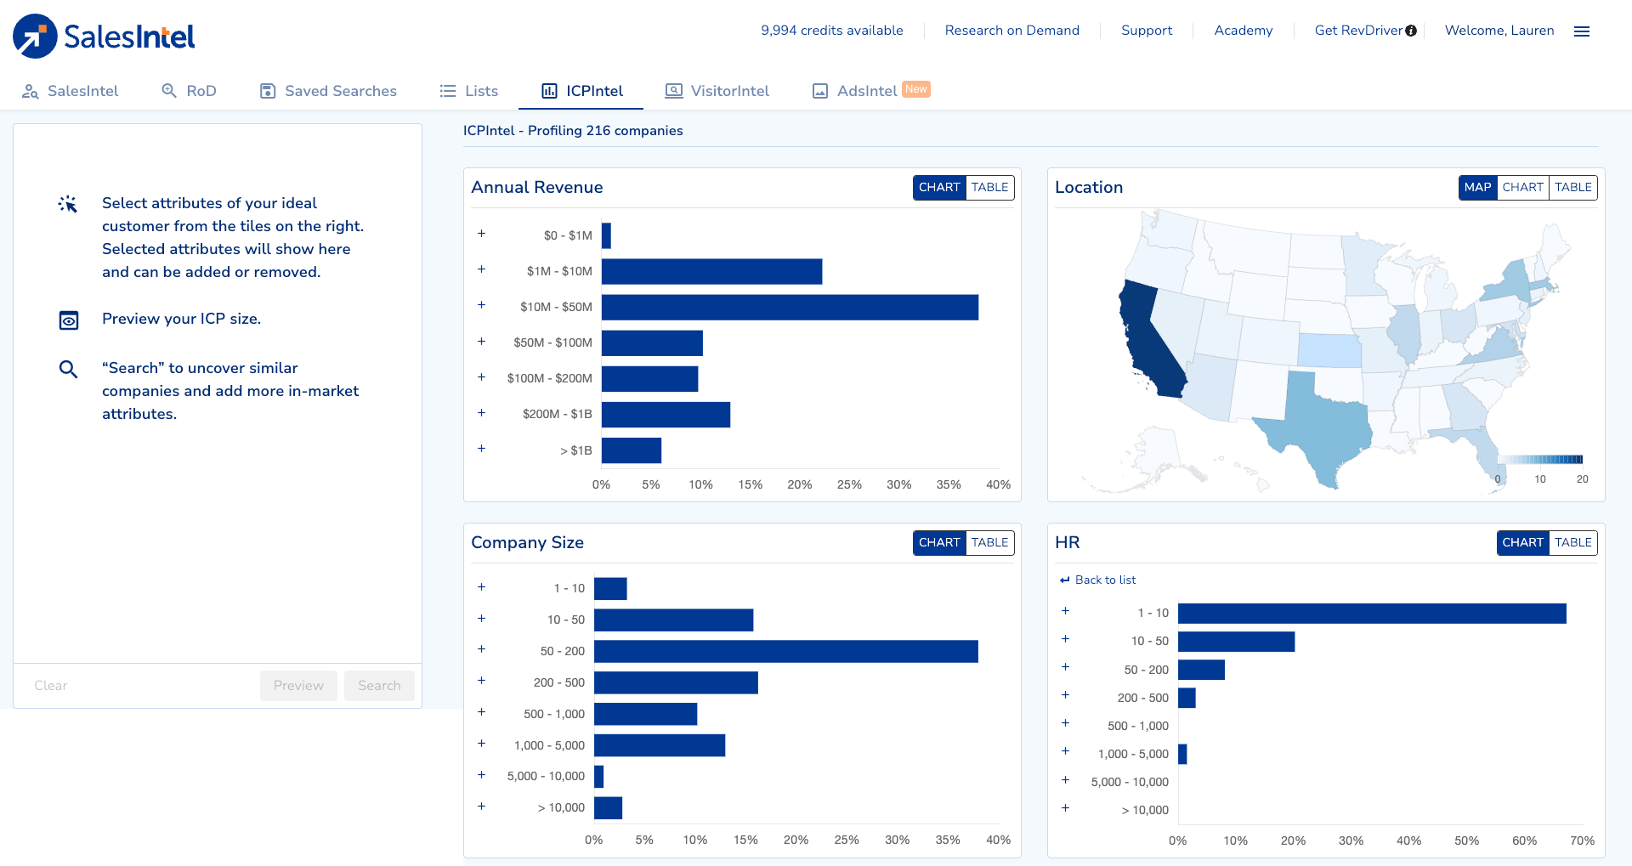Open the VisitorIntel tab
The height and width of the screenshot is (866, 1632).
717,91
